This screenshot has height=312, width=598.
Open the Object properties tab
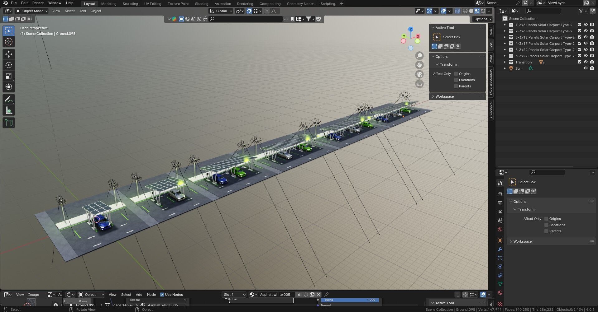tap(500, 240)
